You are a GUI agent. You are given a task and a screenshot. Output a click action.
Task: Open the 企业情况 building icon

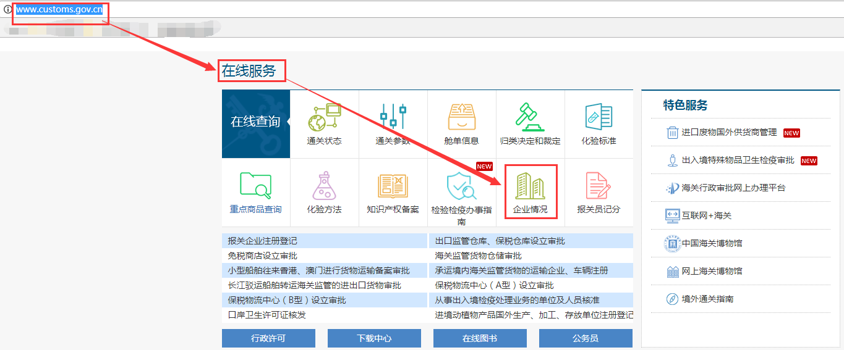pyautogui.click(x=531, y=185)
